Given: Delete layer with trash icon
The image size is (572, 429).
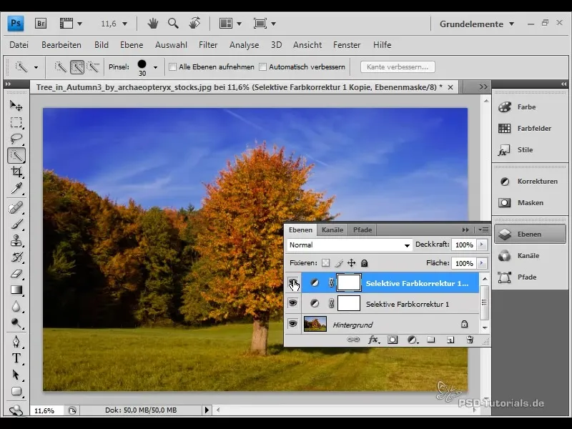Looking at the screenshot, I should click(x=470, y=340).
